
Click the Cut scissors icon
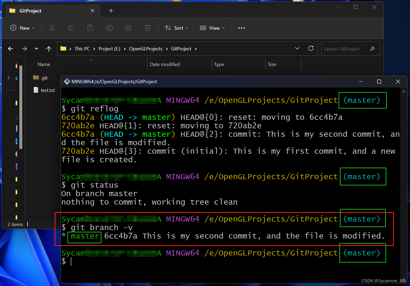(x=52, y=28)
